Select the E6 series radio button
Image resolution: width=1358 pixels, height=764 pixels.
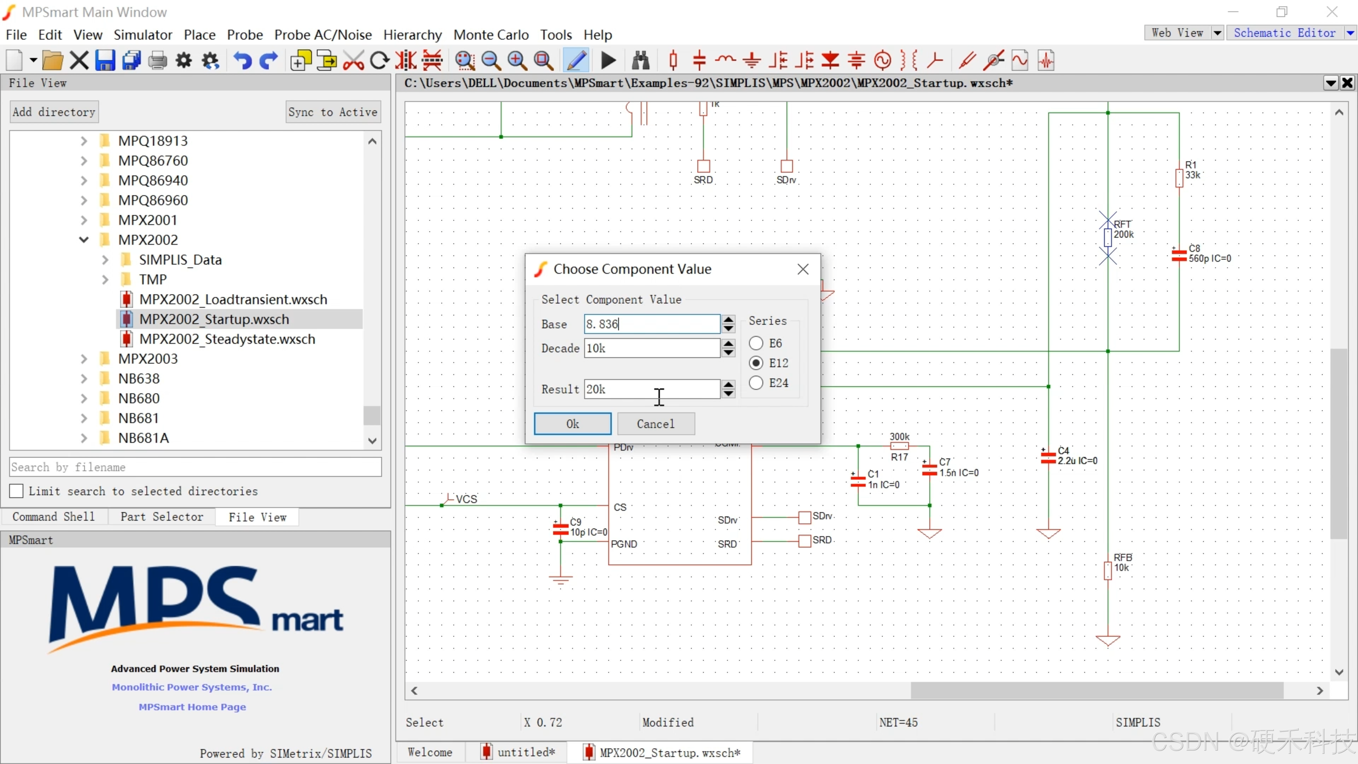756,343
